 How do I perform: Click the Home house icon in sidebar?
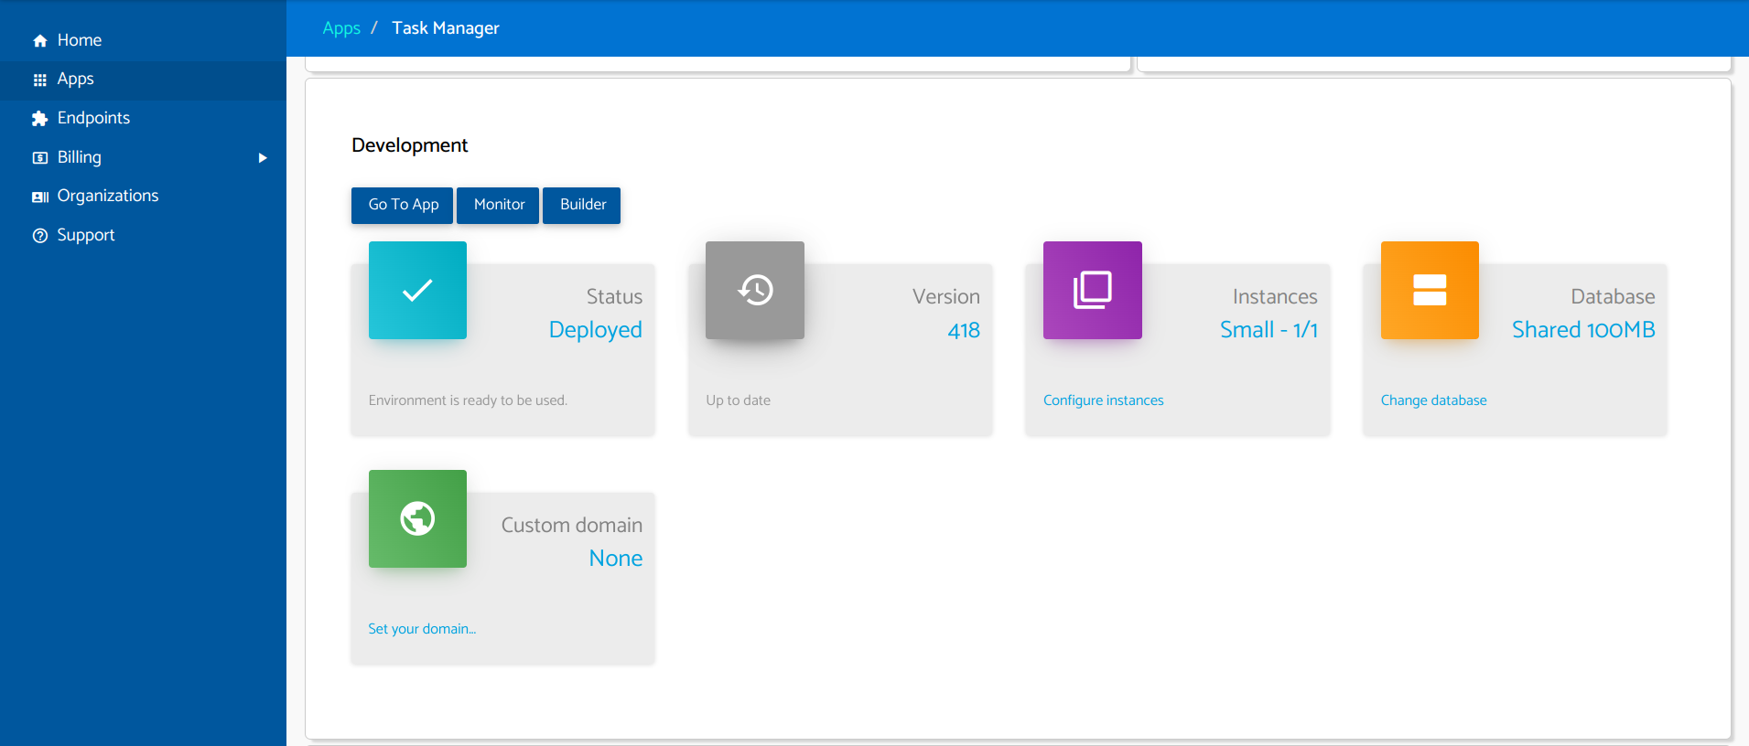point(39,41)
